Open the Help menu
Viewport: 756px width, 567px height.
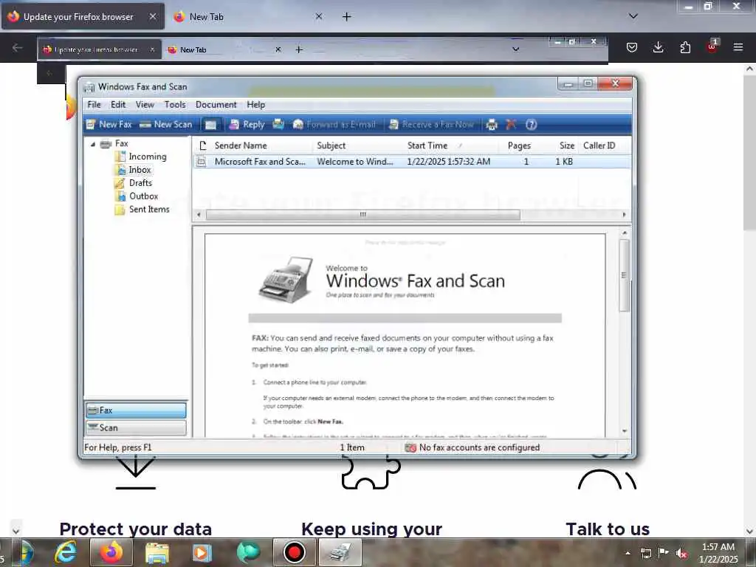(x=256, y=105)
